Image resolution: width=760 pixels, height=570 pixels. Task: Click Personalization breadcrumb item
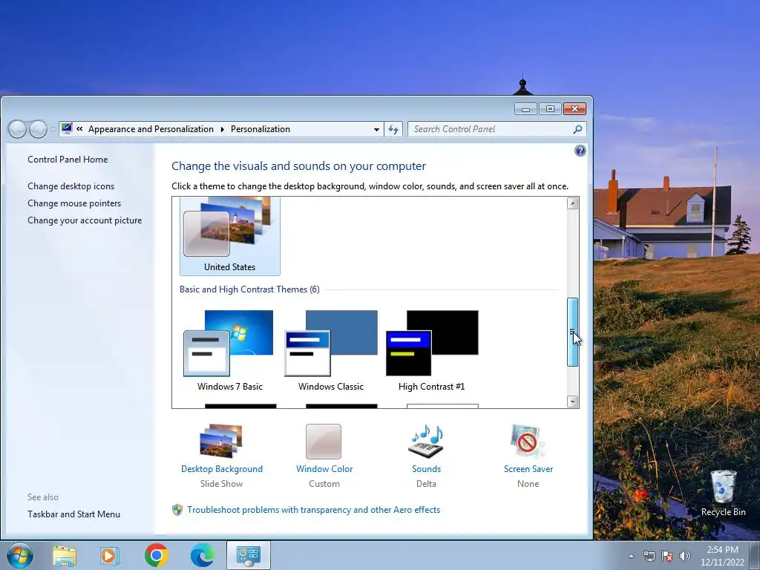pyautogui.click(x=261, y=129)
